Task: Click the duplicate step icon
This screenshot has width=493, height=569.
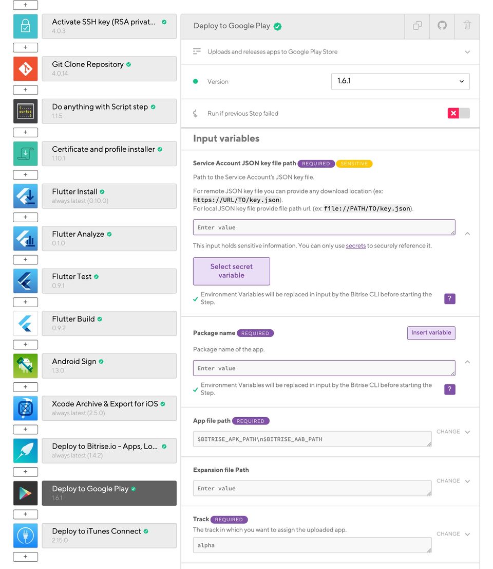Action: tap(417, 26)
